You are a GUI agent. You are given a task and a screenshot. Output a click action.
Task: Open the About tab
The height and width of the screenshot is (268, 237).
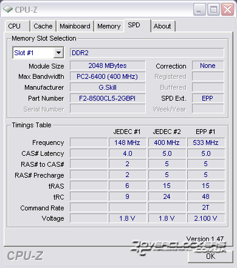(163, 26)
